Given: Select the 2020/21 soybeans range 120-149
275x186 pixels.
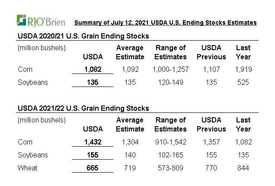Looking at the screenshot, I should coord(170,82).
